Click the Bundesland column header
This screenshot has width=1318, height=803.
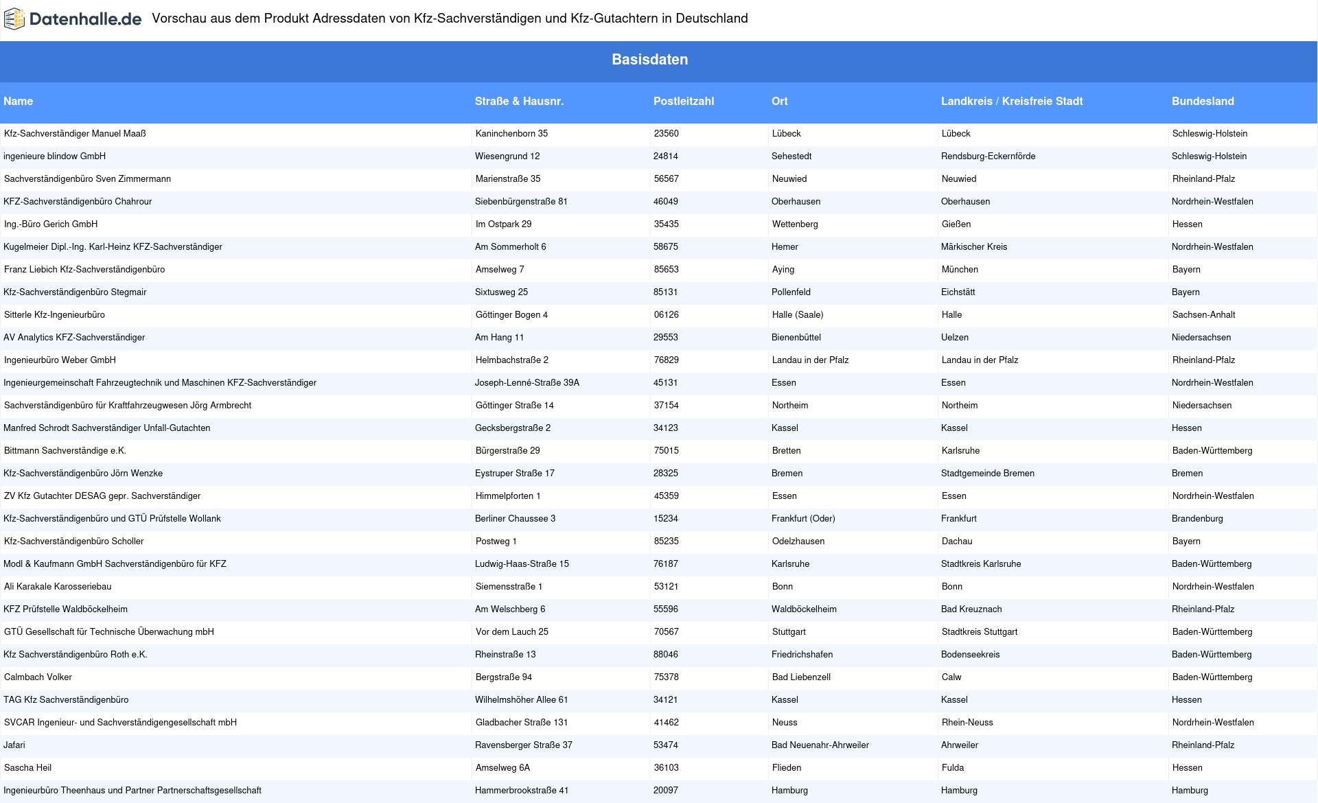click(1203, 101)
